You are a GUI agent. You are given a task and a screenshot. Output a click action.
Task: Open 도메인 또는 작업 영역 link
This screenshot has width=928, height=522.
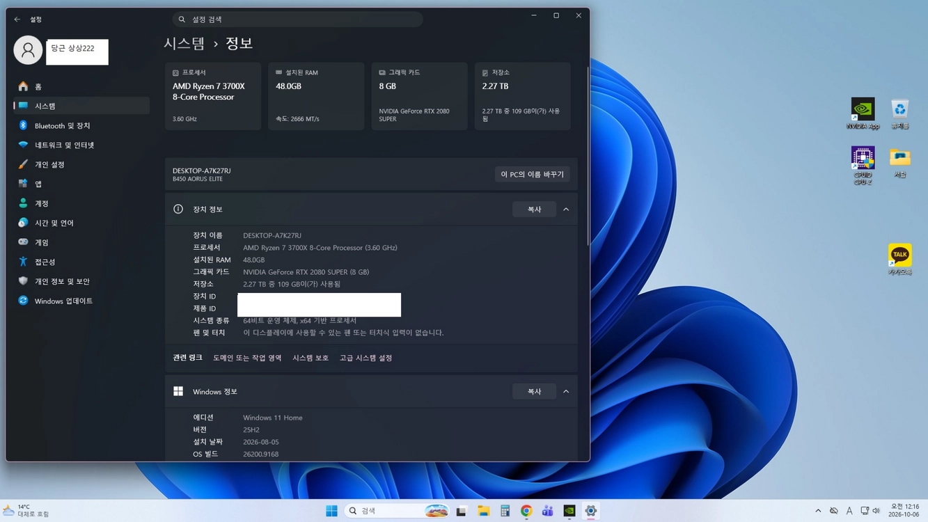(x=247, y=358)
